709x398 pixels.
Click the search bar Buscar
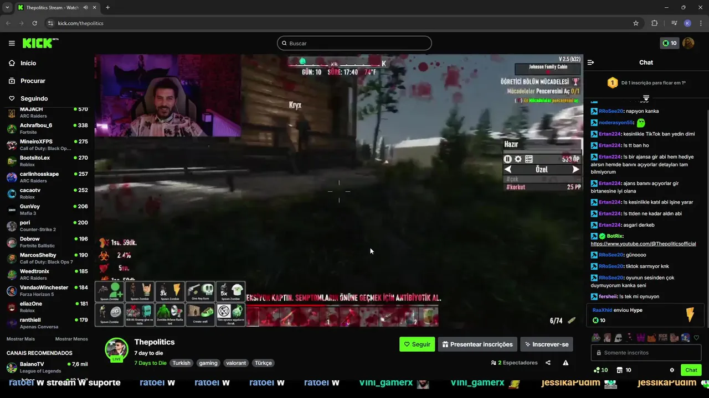click(x=354, y=43)
